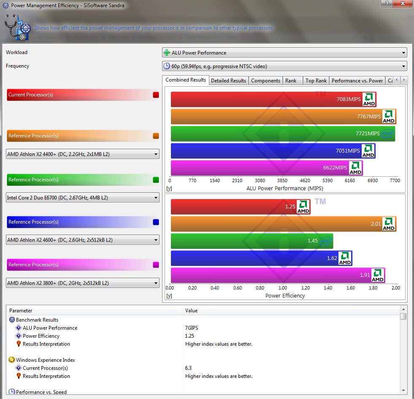Click the green 7721MIPS performance bar
Screen dimensions: 414x399
[283, 134]
